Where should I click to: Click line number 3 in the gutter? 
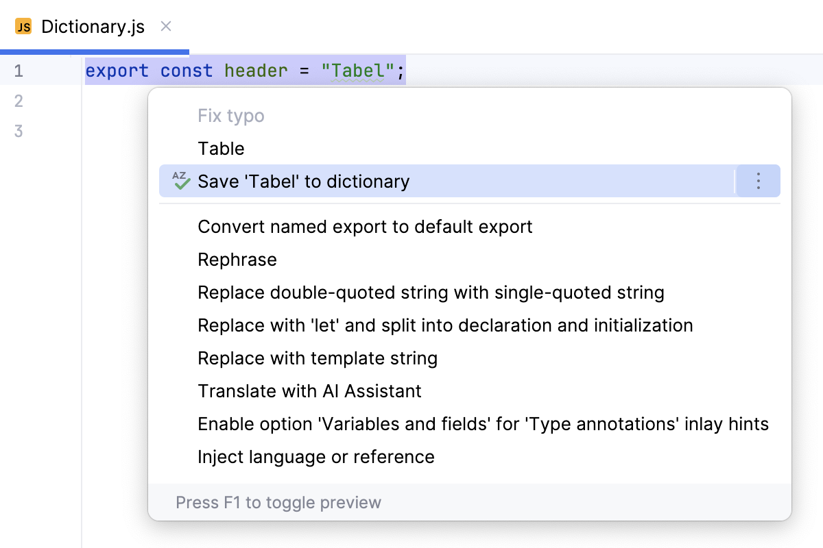[x=19, y=131]
